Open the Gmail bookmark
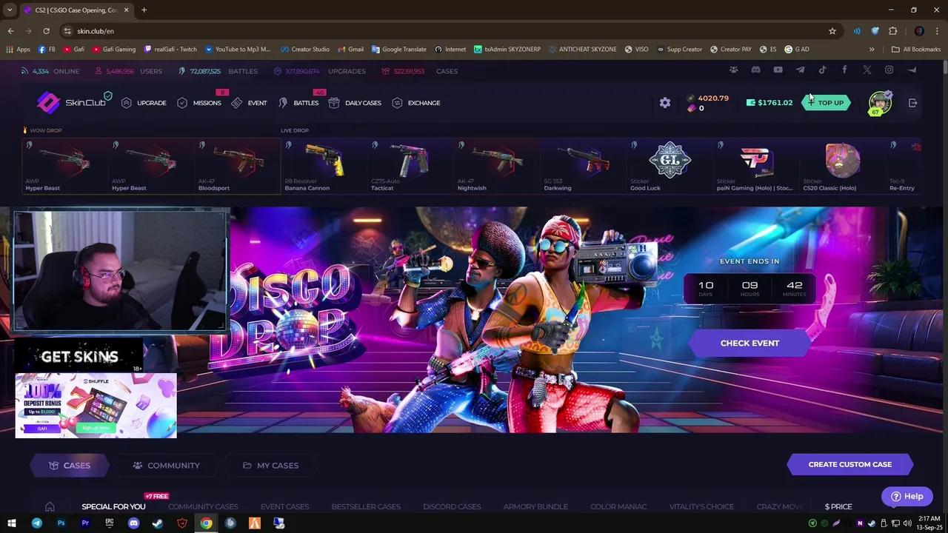The image size is (948, 533). 350,50
